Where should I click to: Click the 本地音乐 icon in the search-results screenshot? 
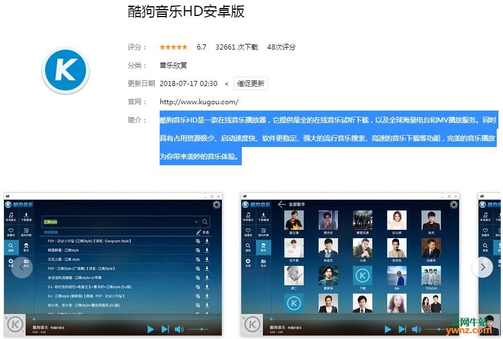click(11, 217)
